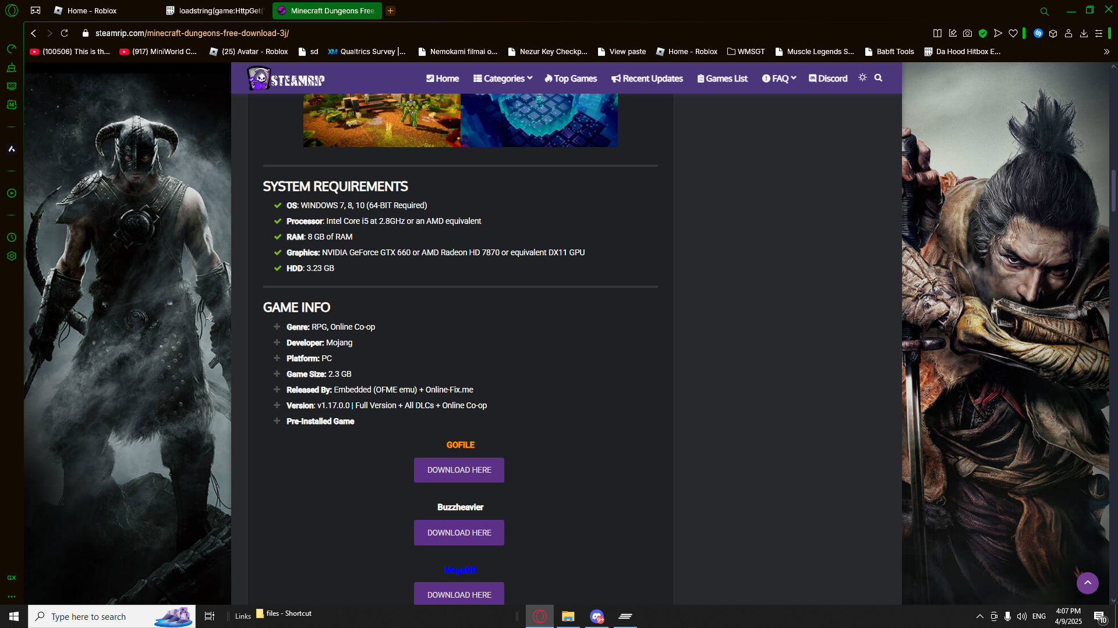Image resolution: width=1118 pixels, height=628 pixels.
Task: Click DOWNLOAD HERE under GOFILE
Action: (x=459, y=470)
